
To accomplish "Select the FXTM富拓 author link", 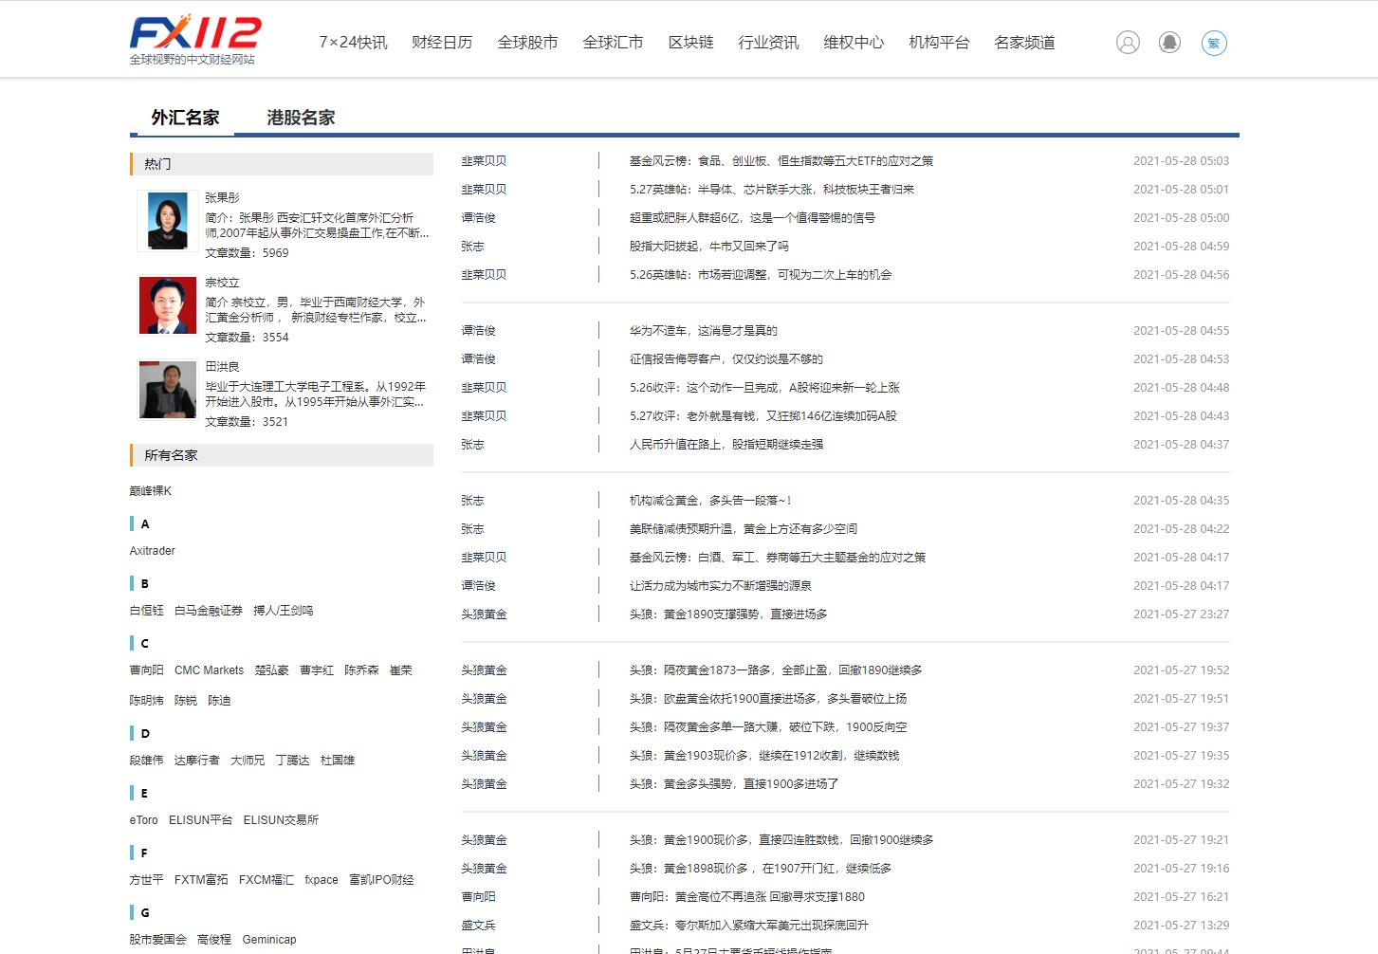I will click(x=201, y=880).
